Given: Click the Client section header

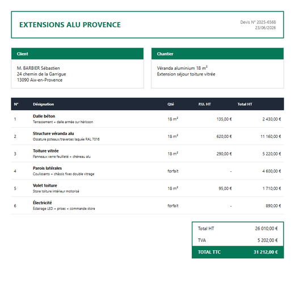Looking at the screenshot, I should [x=77, y=54].
